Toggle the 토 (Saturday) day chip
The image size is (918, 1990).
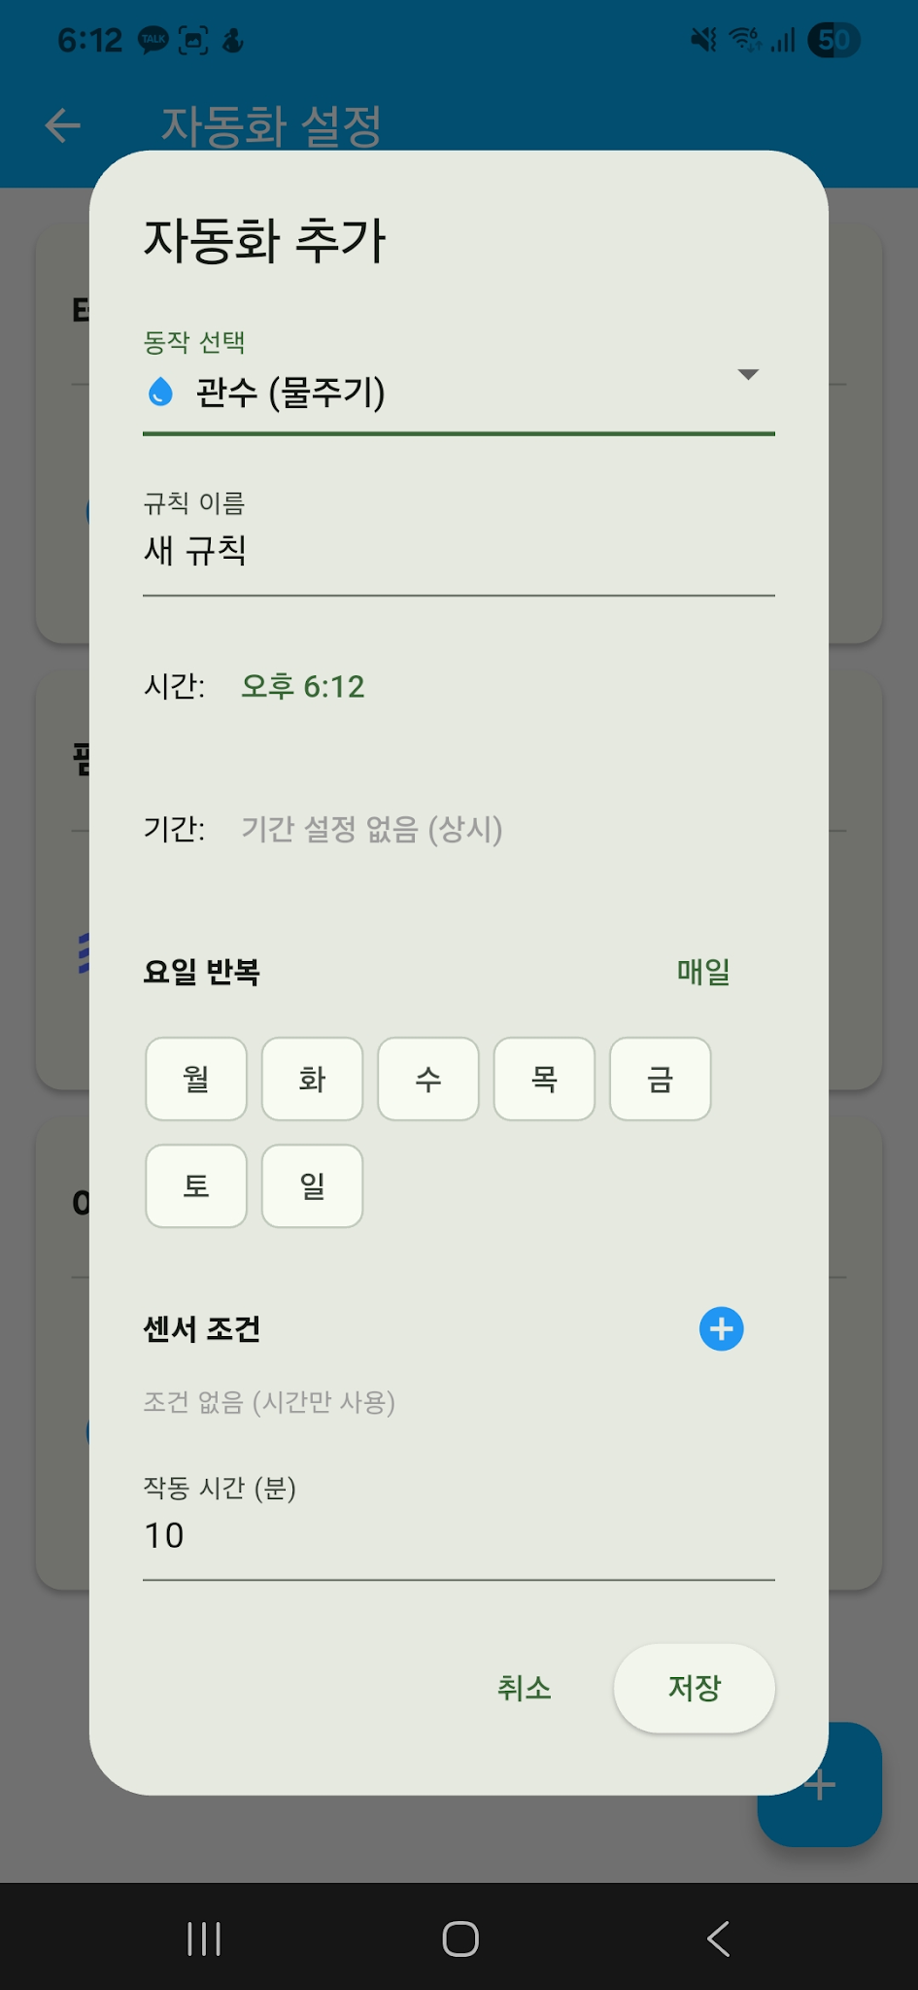pos(196,1185)
